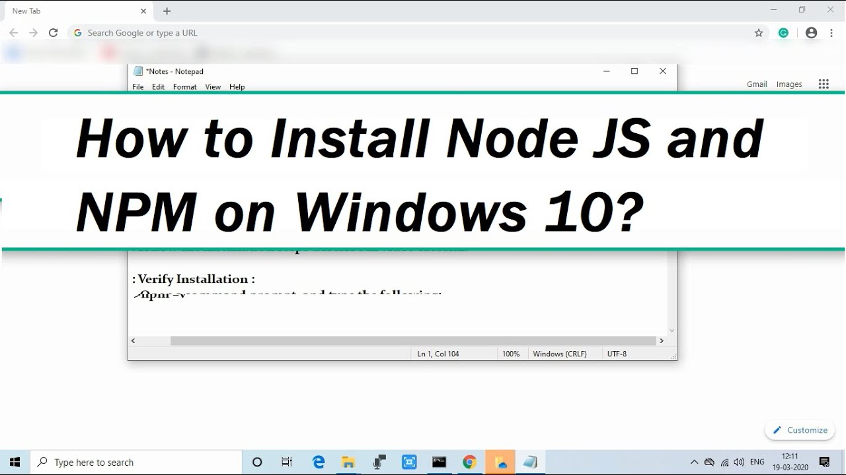Viewport: 846px width, 475px height.
Task: Close the Notepad window
Action: coord(663,71)
